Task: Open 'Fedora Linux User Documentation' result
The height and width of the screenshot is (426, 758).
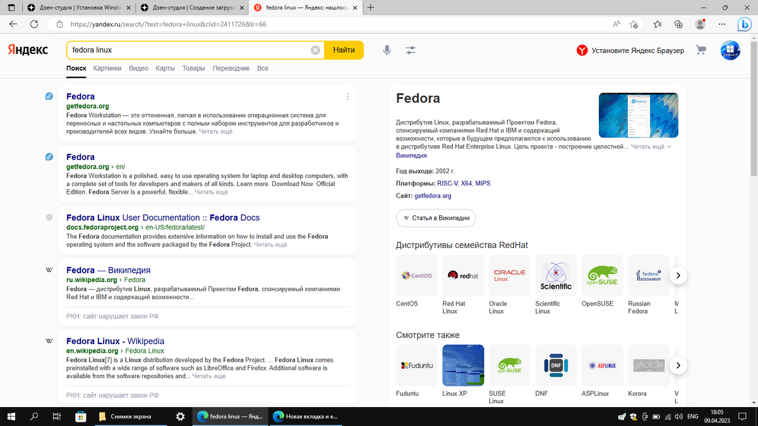Action: [163, 218]
